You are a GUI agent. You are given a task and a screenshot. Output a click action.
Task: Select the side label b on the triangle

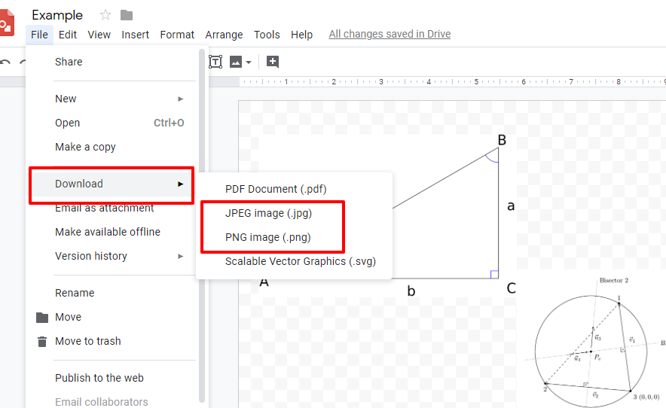(411, 291)
